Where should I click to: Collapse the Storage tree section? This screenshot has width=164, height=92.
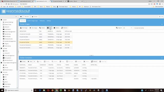pos(1,48)
